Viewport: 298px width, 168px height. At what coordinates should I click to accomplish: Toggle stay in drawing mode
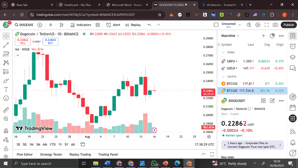6,140
